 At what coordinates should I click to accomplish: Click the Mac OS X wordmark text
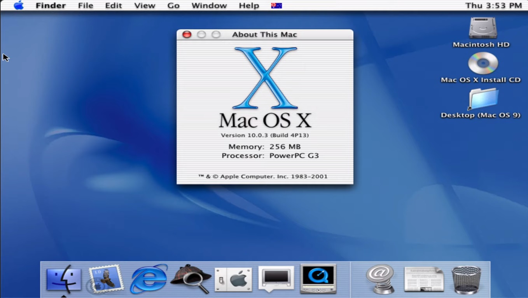[x=265, y=120]
